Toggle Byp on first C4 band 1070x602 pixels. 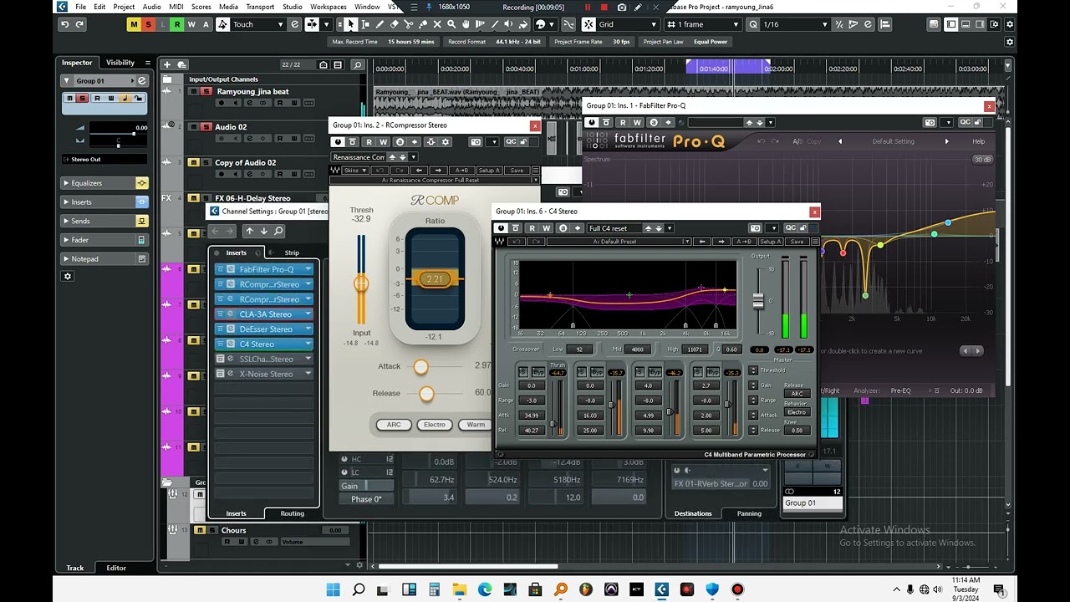point(538,372)
